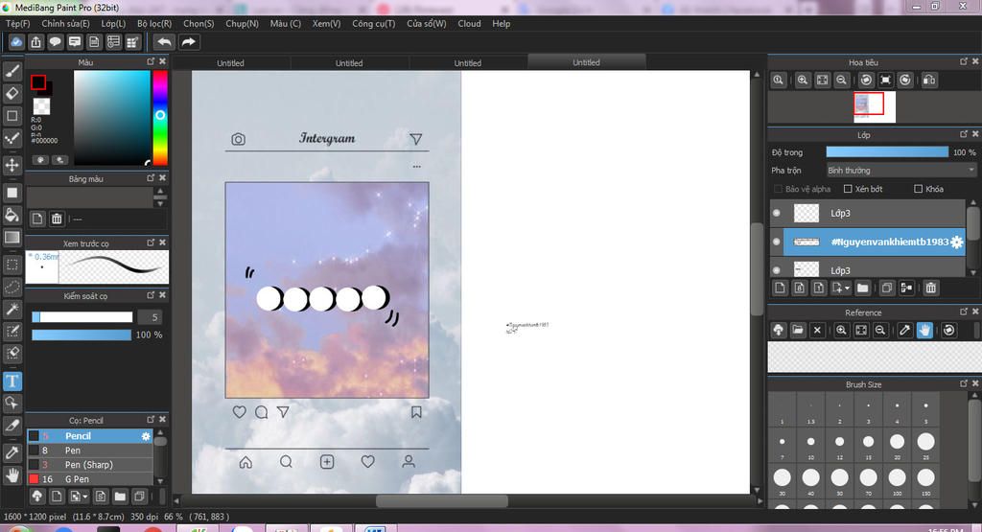The height and width of the screenshot is (532, 982).
Task: Zoom in the Reference panel
Action: [842, 330]
